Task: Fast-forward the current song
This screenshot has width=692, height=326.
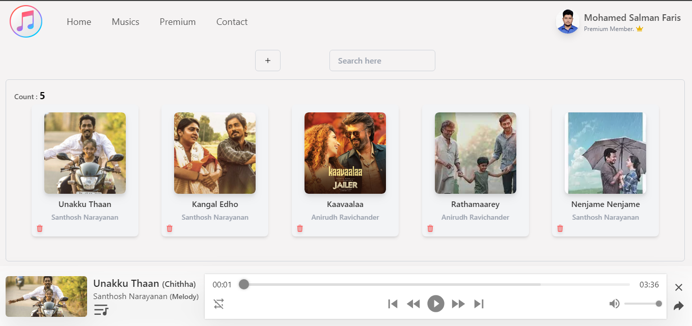Action: click(x=458, y=304)
